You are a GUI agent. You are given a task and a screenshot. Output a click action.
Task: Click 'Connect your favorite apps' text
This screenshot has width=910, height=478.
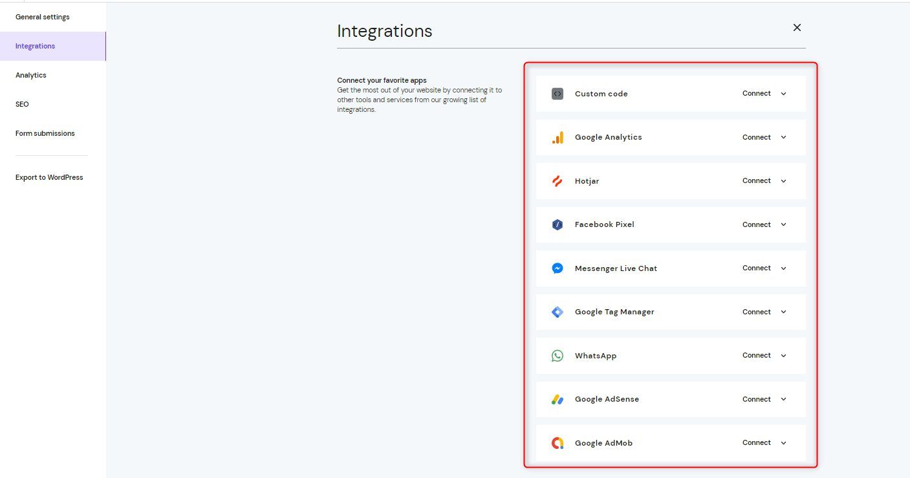[x=382, y=80]
